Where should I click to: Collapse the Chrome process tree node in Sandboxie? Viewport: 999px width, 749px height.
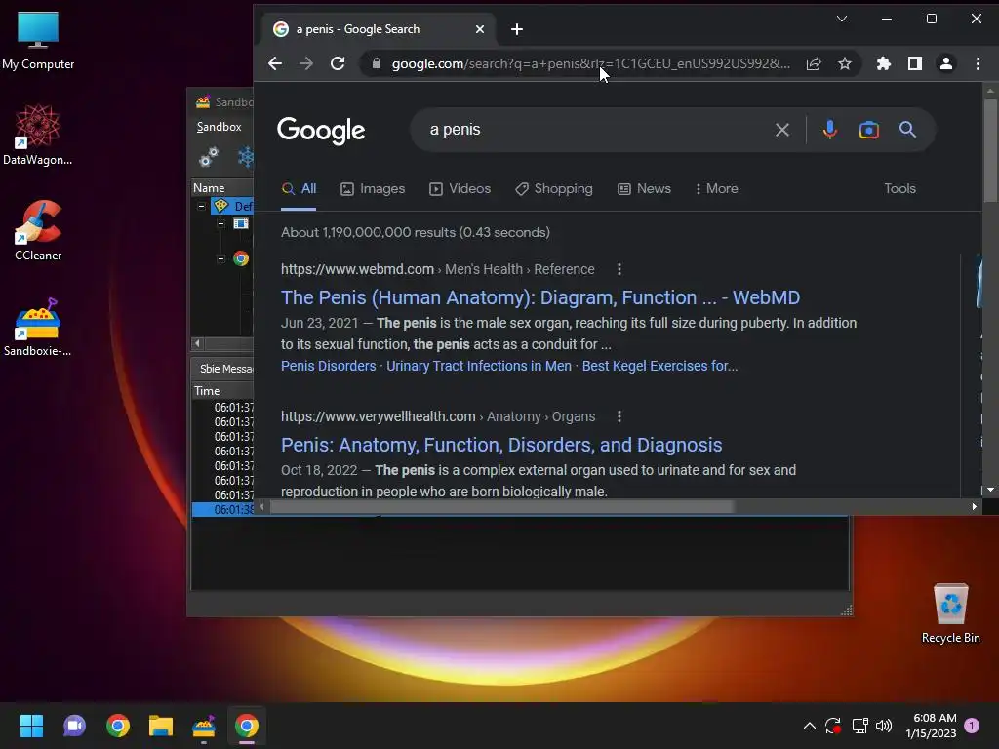click(x=220, y=258)
